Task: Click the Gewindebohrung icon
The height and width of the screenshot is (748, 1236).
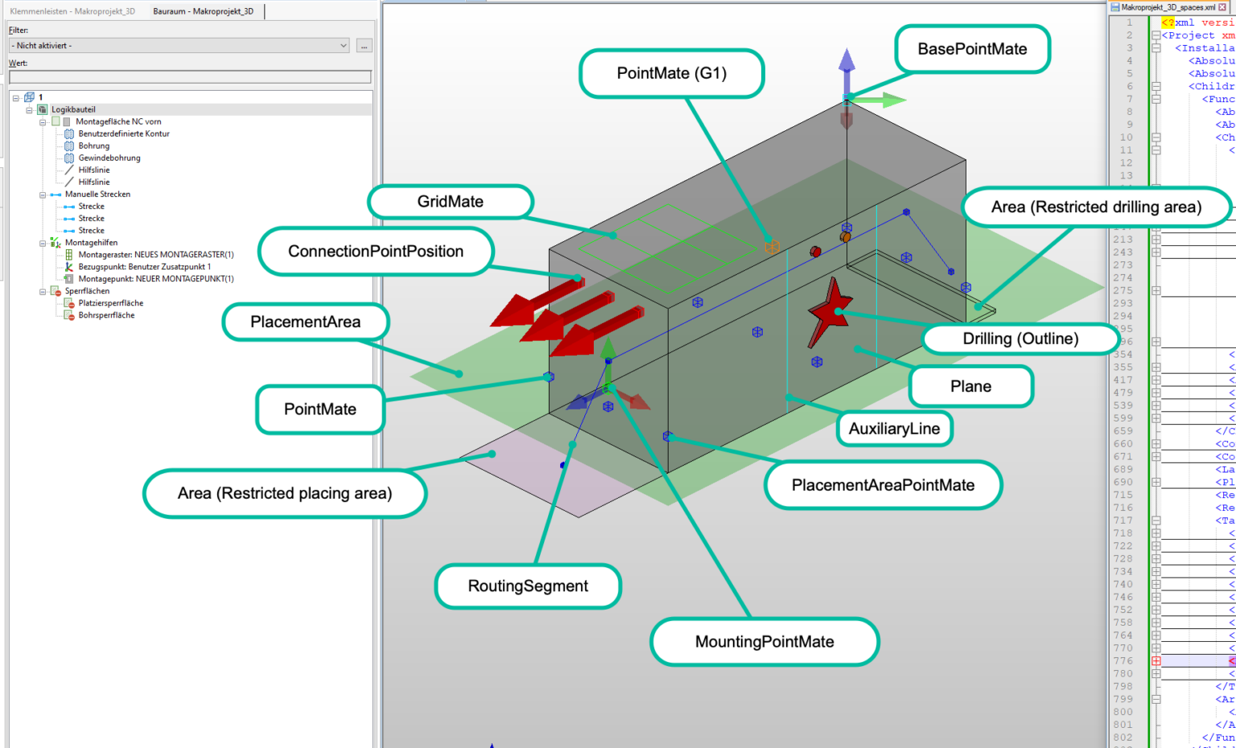Action: pos(68,158)
